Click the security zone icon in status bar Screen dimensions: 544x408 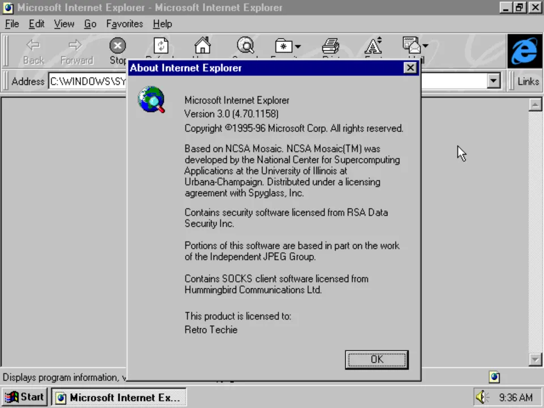pyautogui.click(x=494, y=377)
